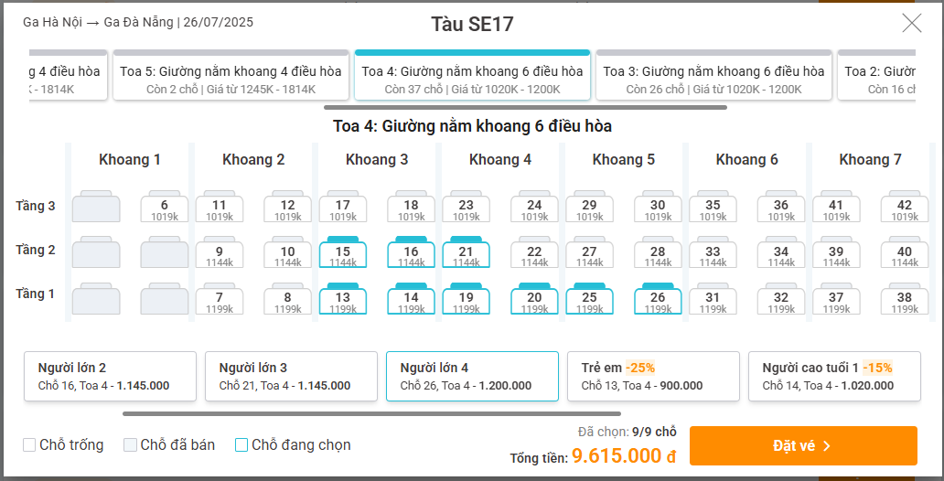Screen dimensions: 944x481
Task: Switch to Toa 3 carriage tab
Action: tap(713, 75)
